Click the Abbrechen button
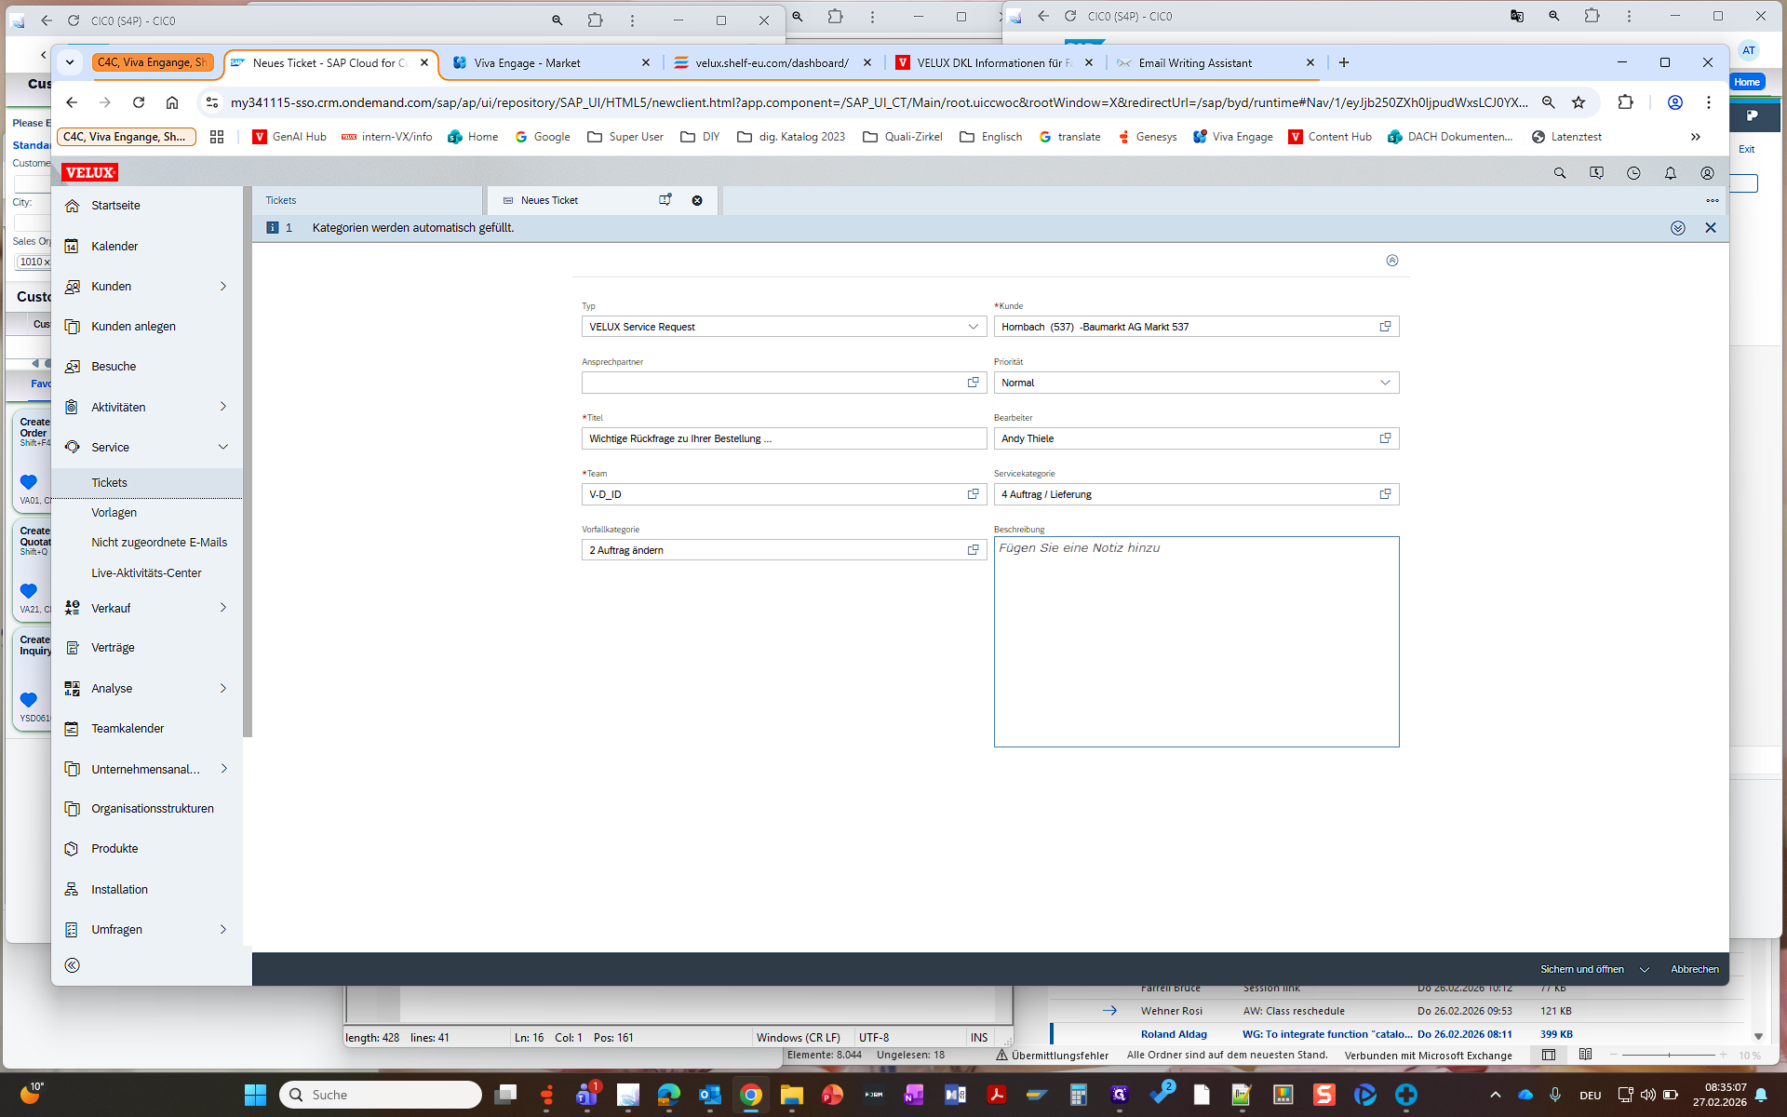The width and height of the screenshot is (1787, 1117). point(1694,970)
